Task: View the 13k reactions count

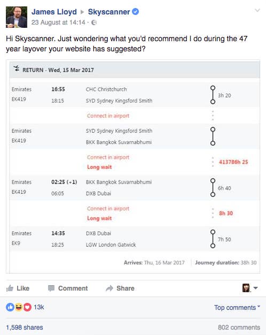Action: [39, 307]
